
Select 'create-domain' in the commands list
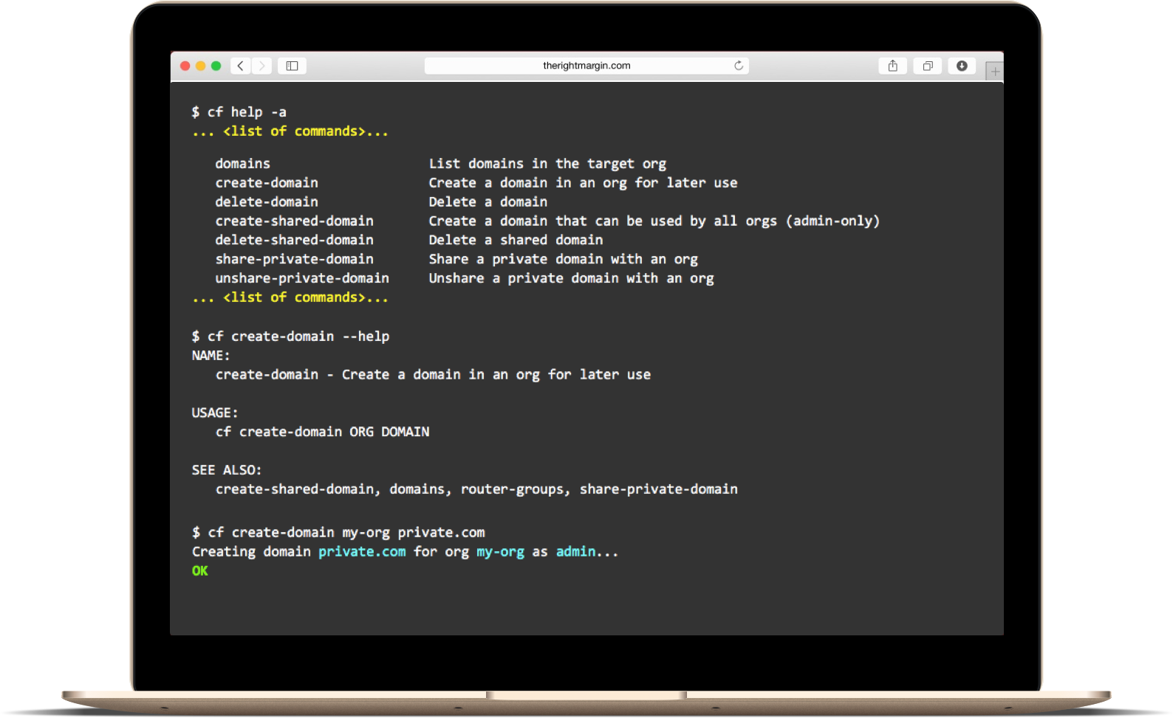coord(267,183)
